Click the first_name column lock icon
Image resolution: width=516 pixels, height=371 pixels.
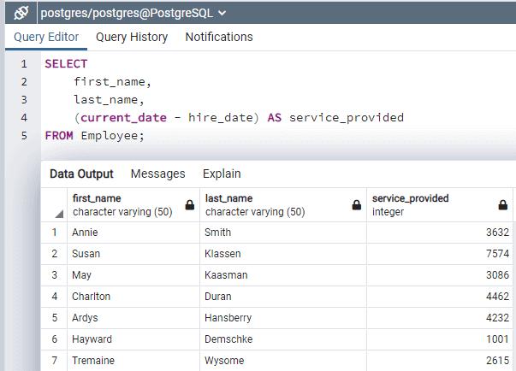189,205
